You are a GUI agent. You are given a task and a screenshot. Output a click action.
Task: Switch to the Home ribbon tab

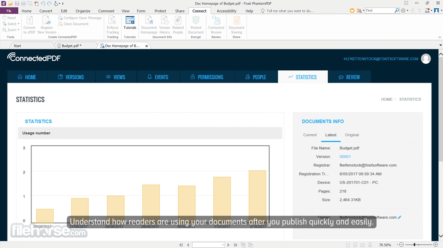point(27,11)
